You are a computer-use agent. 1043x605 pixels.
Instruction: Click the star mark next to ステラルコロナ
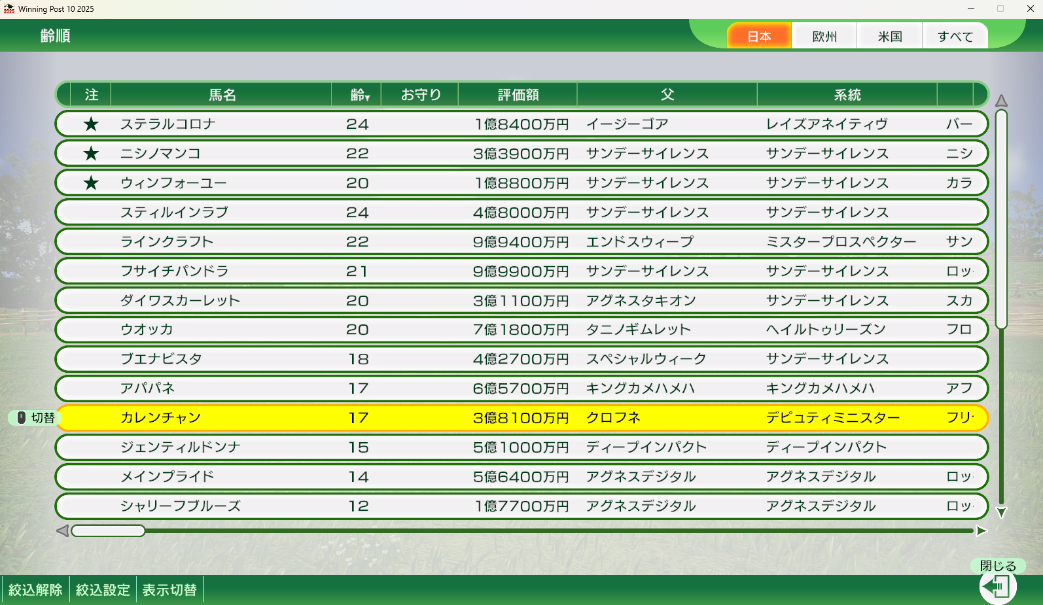[x=91, y=124]
